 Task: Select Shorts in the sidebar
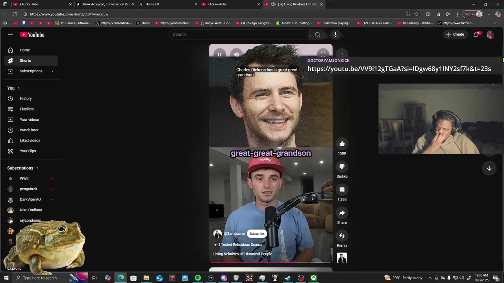click(x=31, y=61)
